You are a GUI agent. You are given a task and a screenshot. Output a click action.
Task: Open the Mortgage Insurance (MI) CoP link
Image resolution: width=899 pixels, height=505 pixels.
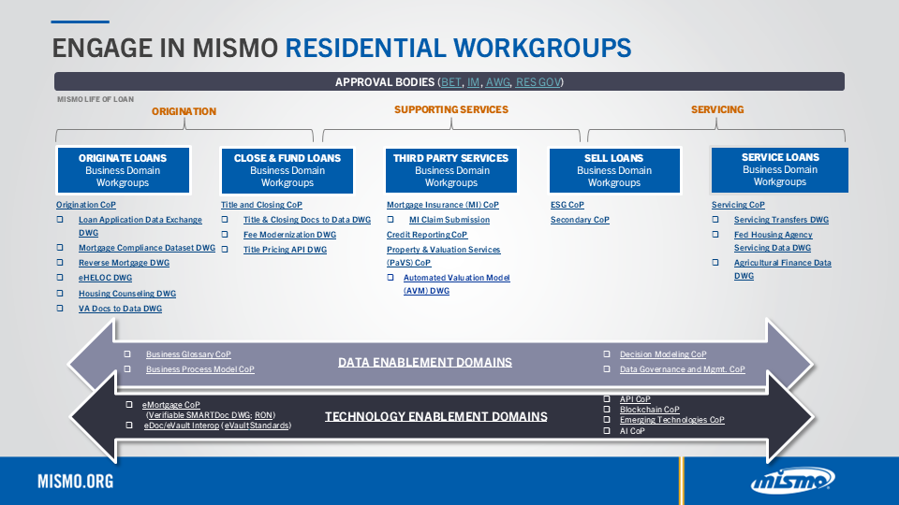coord(443,205)
